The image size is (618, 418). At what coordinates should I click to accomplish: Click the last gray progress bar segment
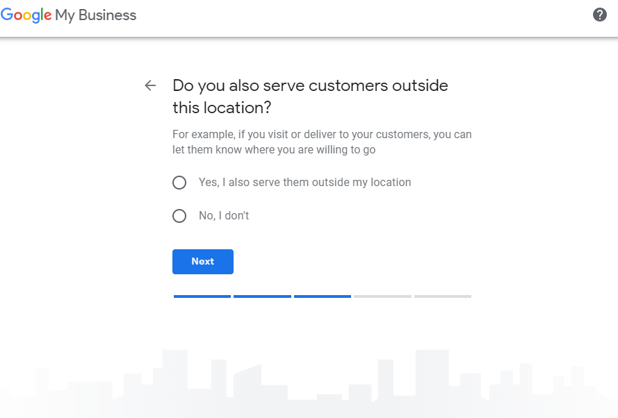click(443, 296)
